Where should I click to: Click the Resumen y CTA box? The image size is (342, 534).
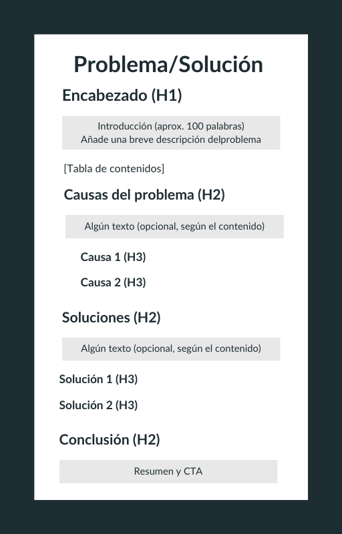[x=168, y=472]
